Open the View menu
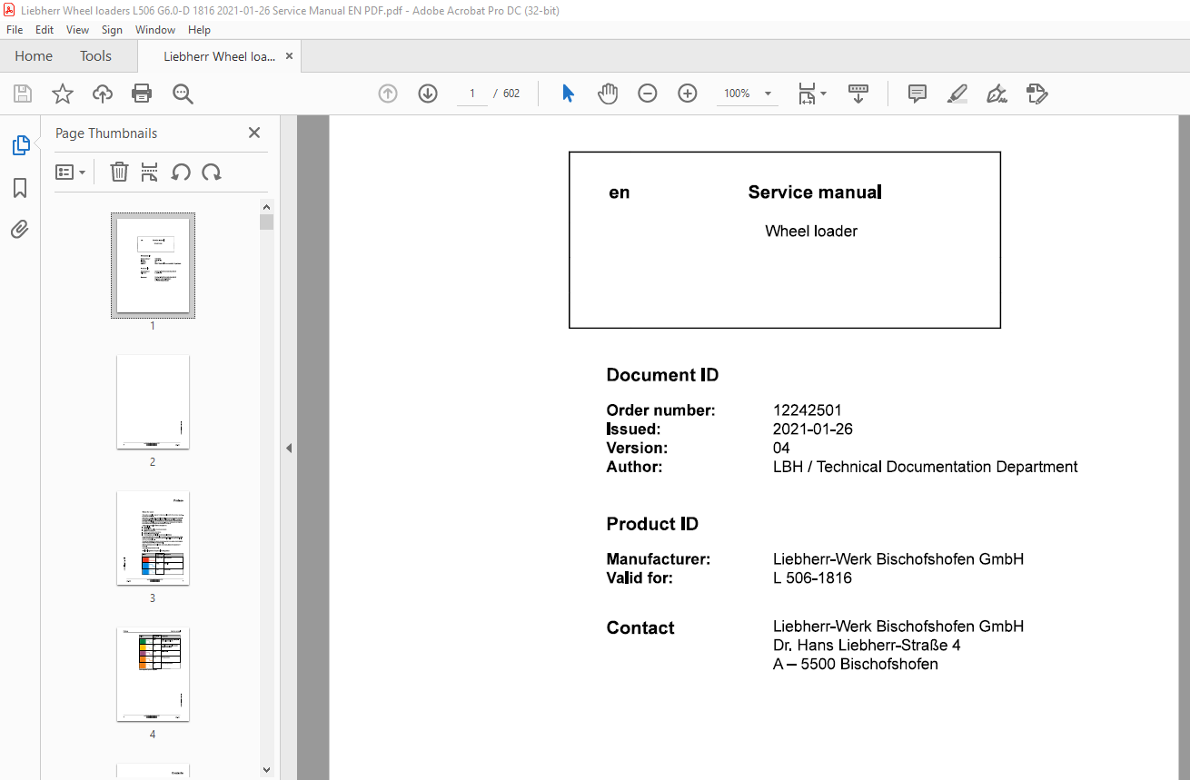 (x=78, y=30)
